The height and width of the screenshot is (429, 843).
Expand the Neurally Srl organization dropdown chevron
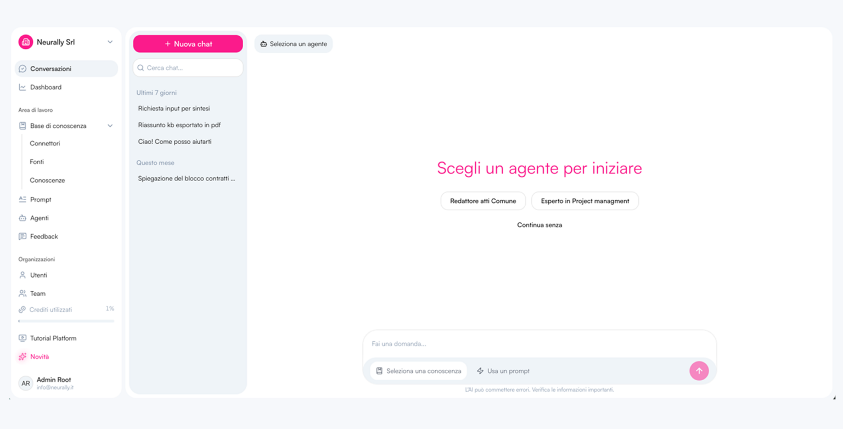tap(110, 42)
